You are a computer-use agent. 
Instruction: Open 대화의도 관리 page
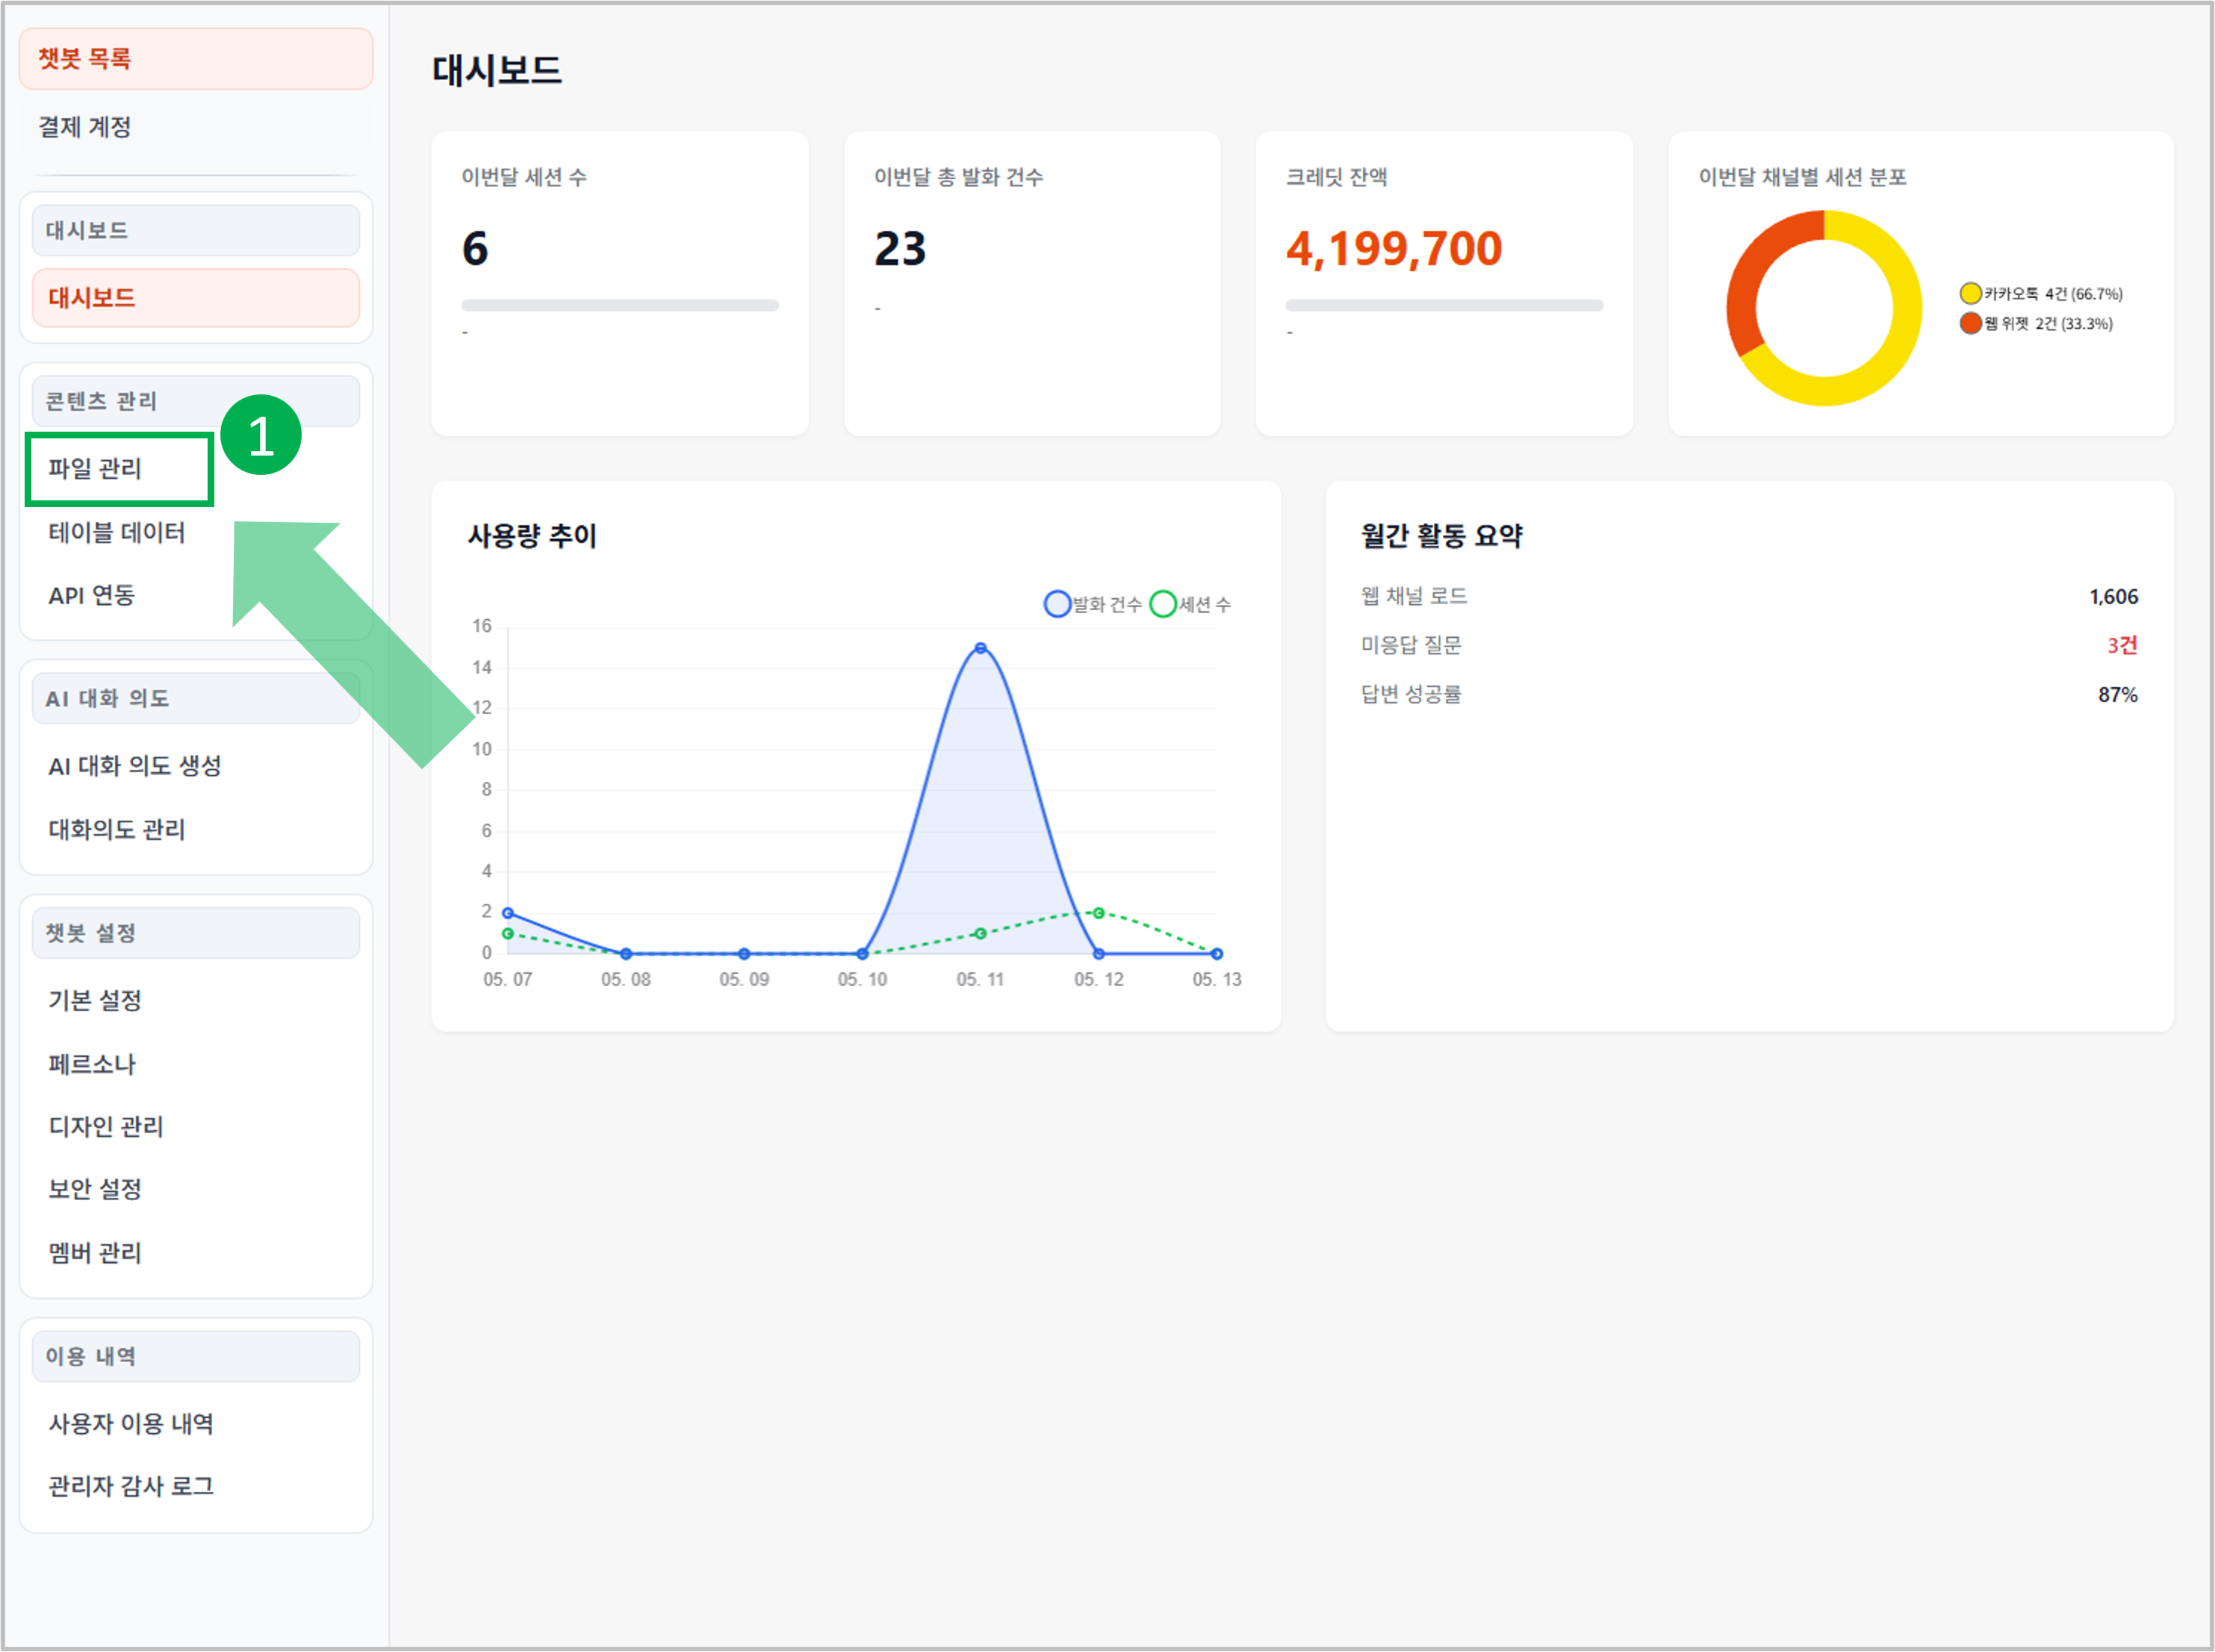pyautogui.click(x=117, y=829)
